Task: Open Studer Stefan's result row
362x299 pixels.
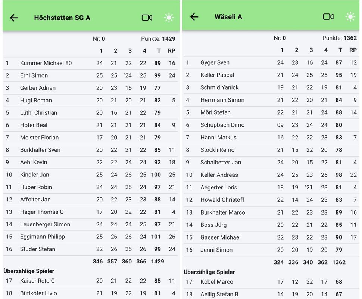Action: (x=38, y=249)
